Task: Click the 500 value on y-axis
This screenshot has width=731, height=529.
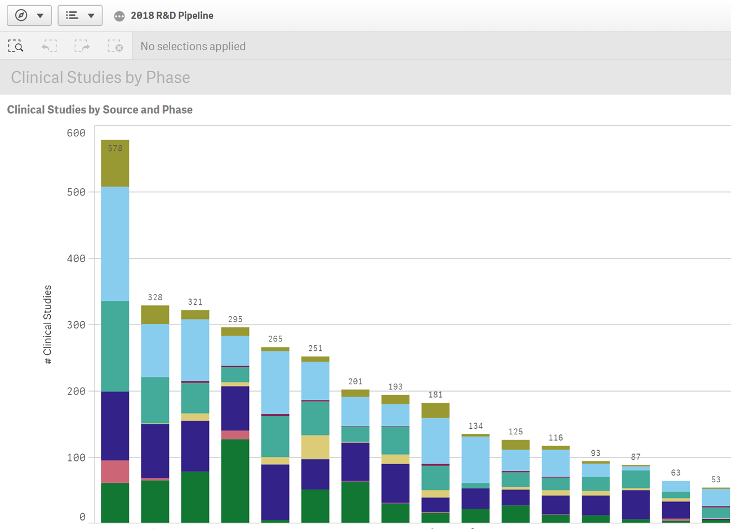Action: pyautogui.click(x=76, y=192)
